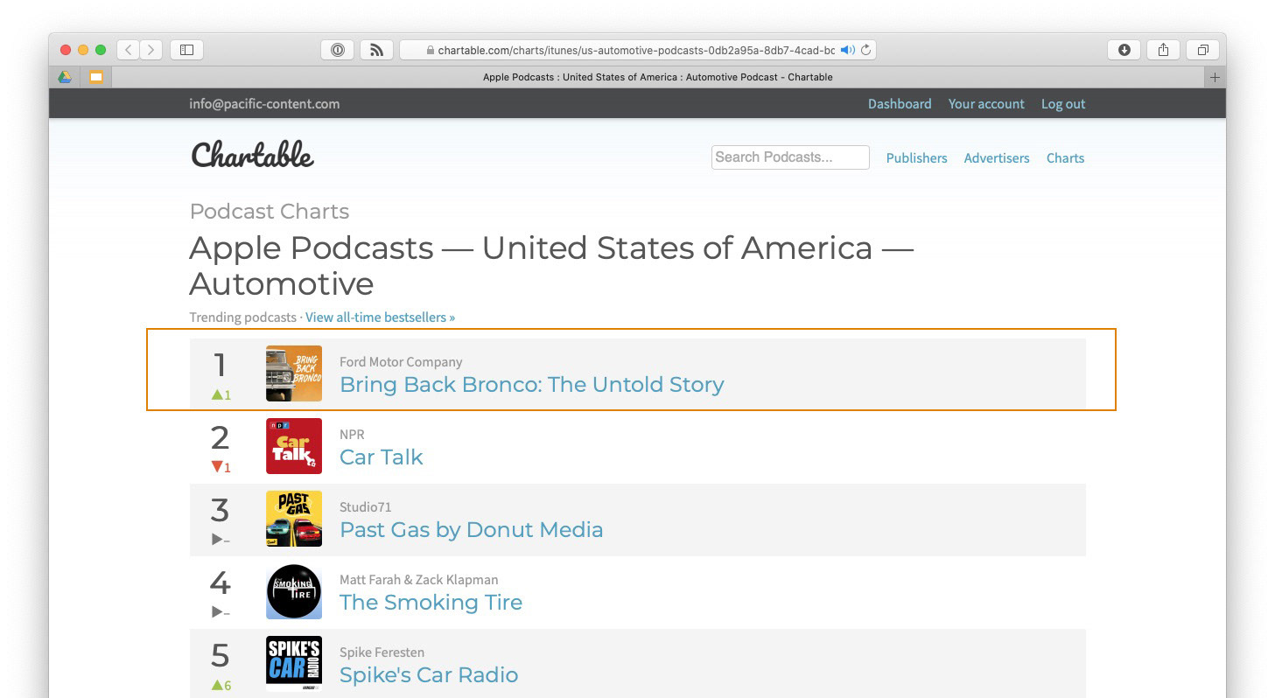Mute the tab audio speaker icon
Image resolution: width=1275 pixels, height=698 pixels.
(x=847, y=50)
